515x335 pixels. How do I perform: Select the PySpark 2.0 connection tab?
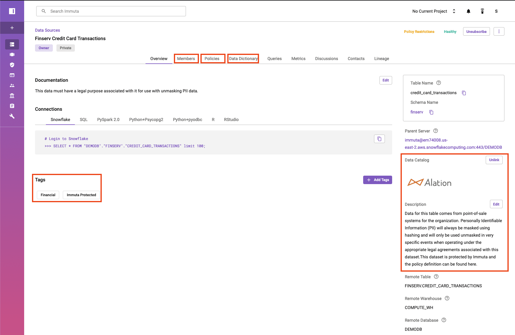point(108,120)
